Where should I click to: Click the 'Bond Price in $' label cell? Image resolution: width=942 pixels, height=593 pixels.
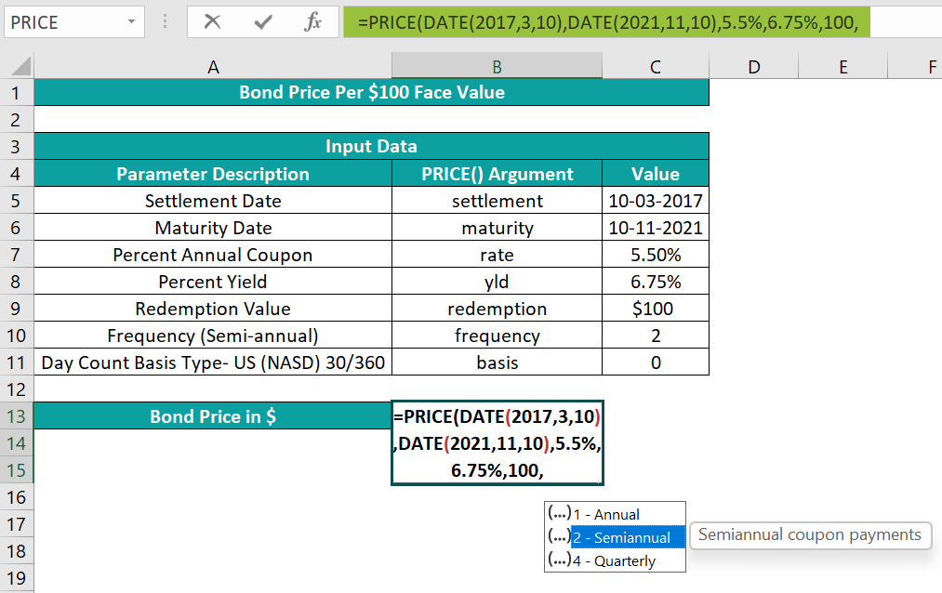point(213,416)
